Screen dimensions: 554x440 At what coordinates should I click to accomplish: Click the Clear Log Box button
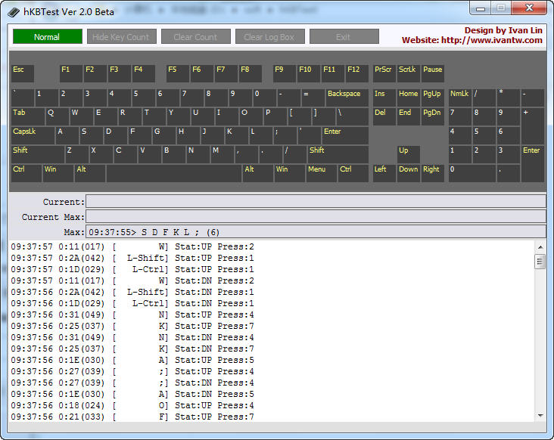pyautogui.click(x=269, y=37)
